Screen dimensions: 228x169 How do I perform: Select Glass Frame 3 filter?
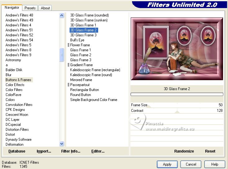tap(81, 60)
